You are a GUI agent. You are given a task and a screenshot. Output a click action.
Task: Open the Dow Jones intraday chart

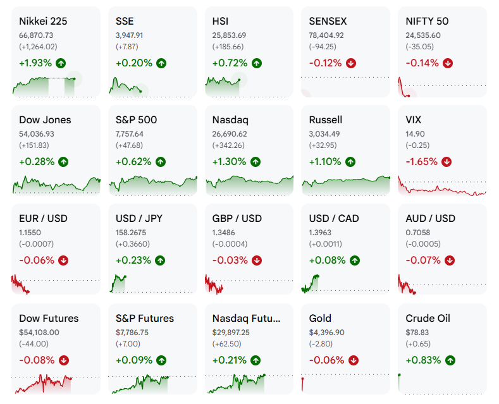56,185
